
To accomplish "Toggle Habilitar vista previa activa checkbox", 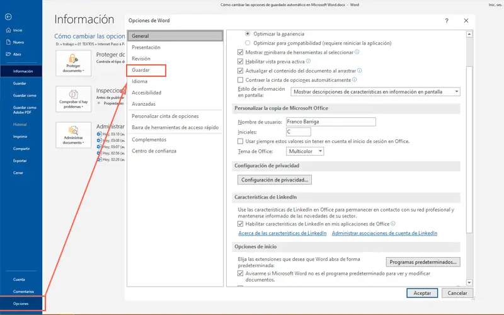I will [240, 61].
